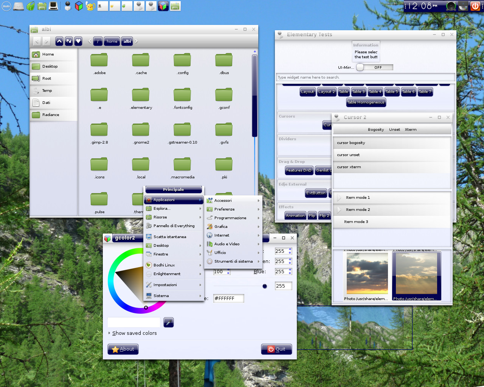Viewport: 484px width, 387px height.
Task: Choose Scatta istantanea from the menu
Action: tap(174, 237)
